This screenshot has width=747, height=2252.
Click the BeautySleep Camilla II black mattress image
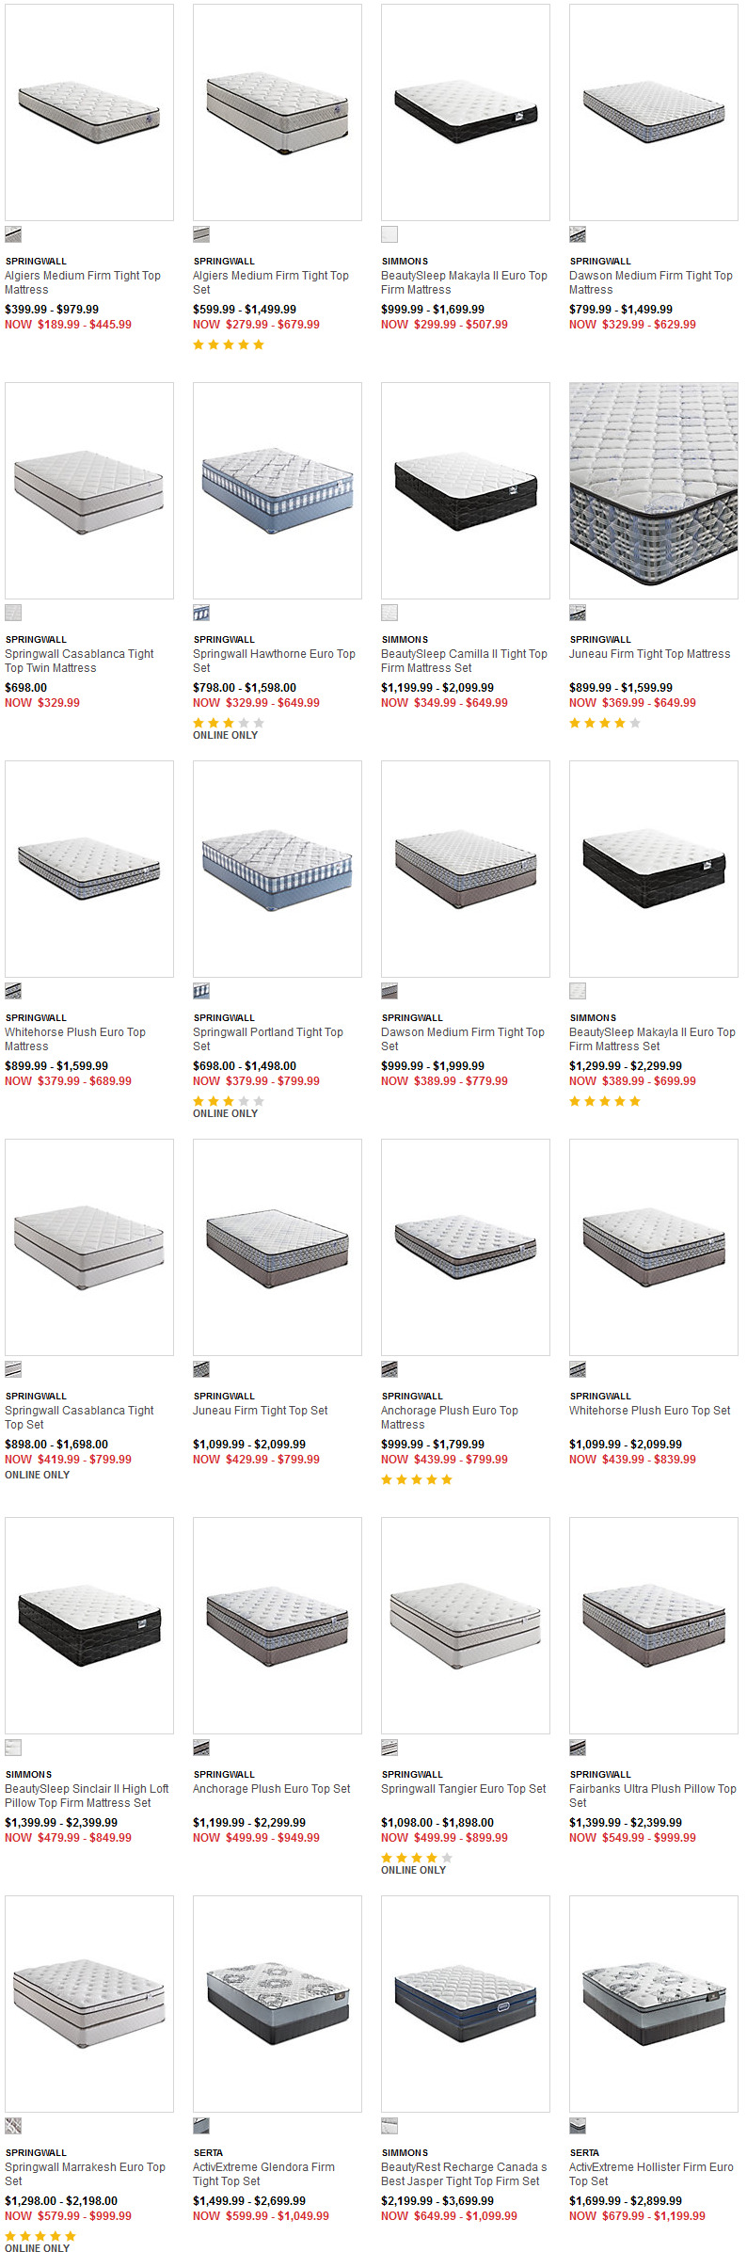click(466, 490)
